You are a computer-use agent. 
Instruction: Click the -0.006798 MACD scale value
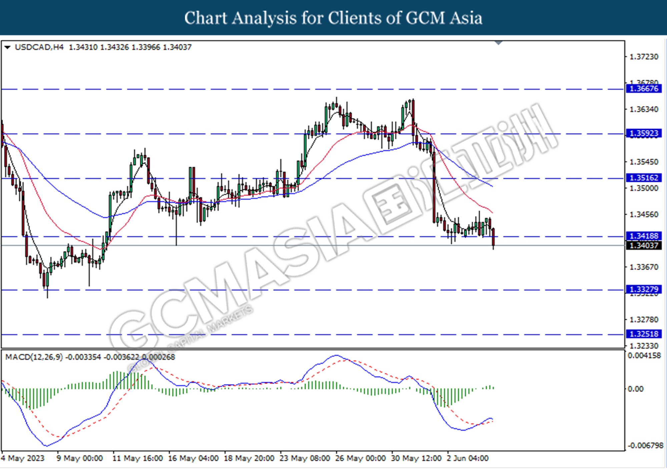click(645, 446)
